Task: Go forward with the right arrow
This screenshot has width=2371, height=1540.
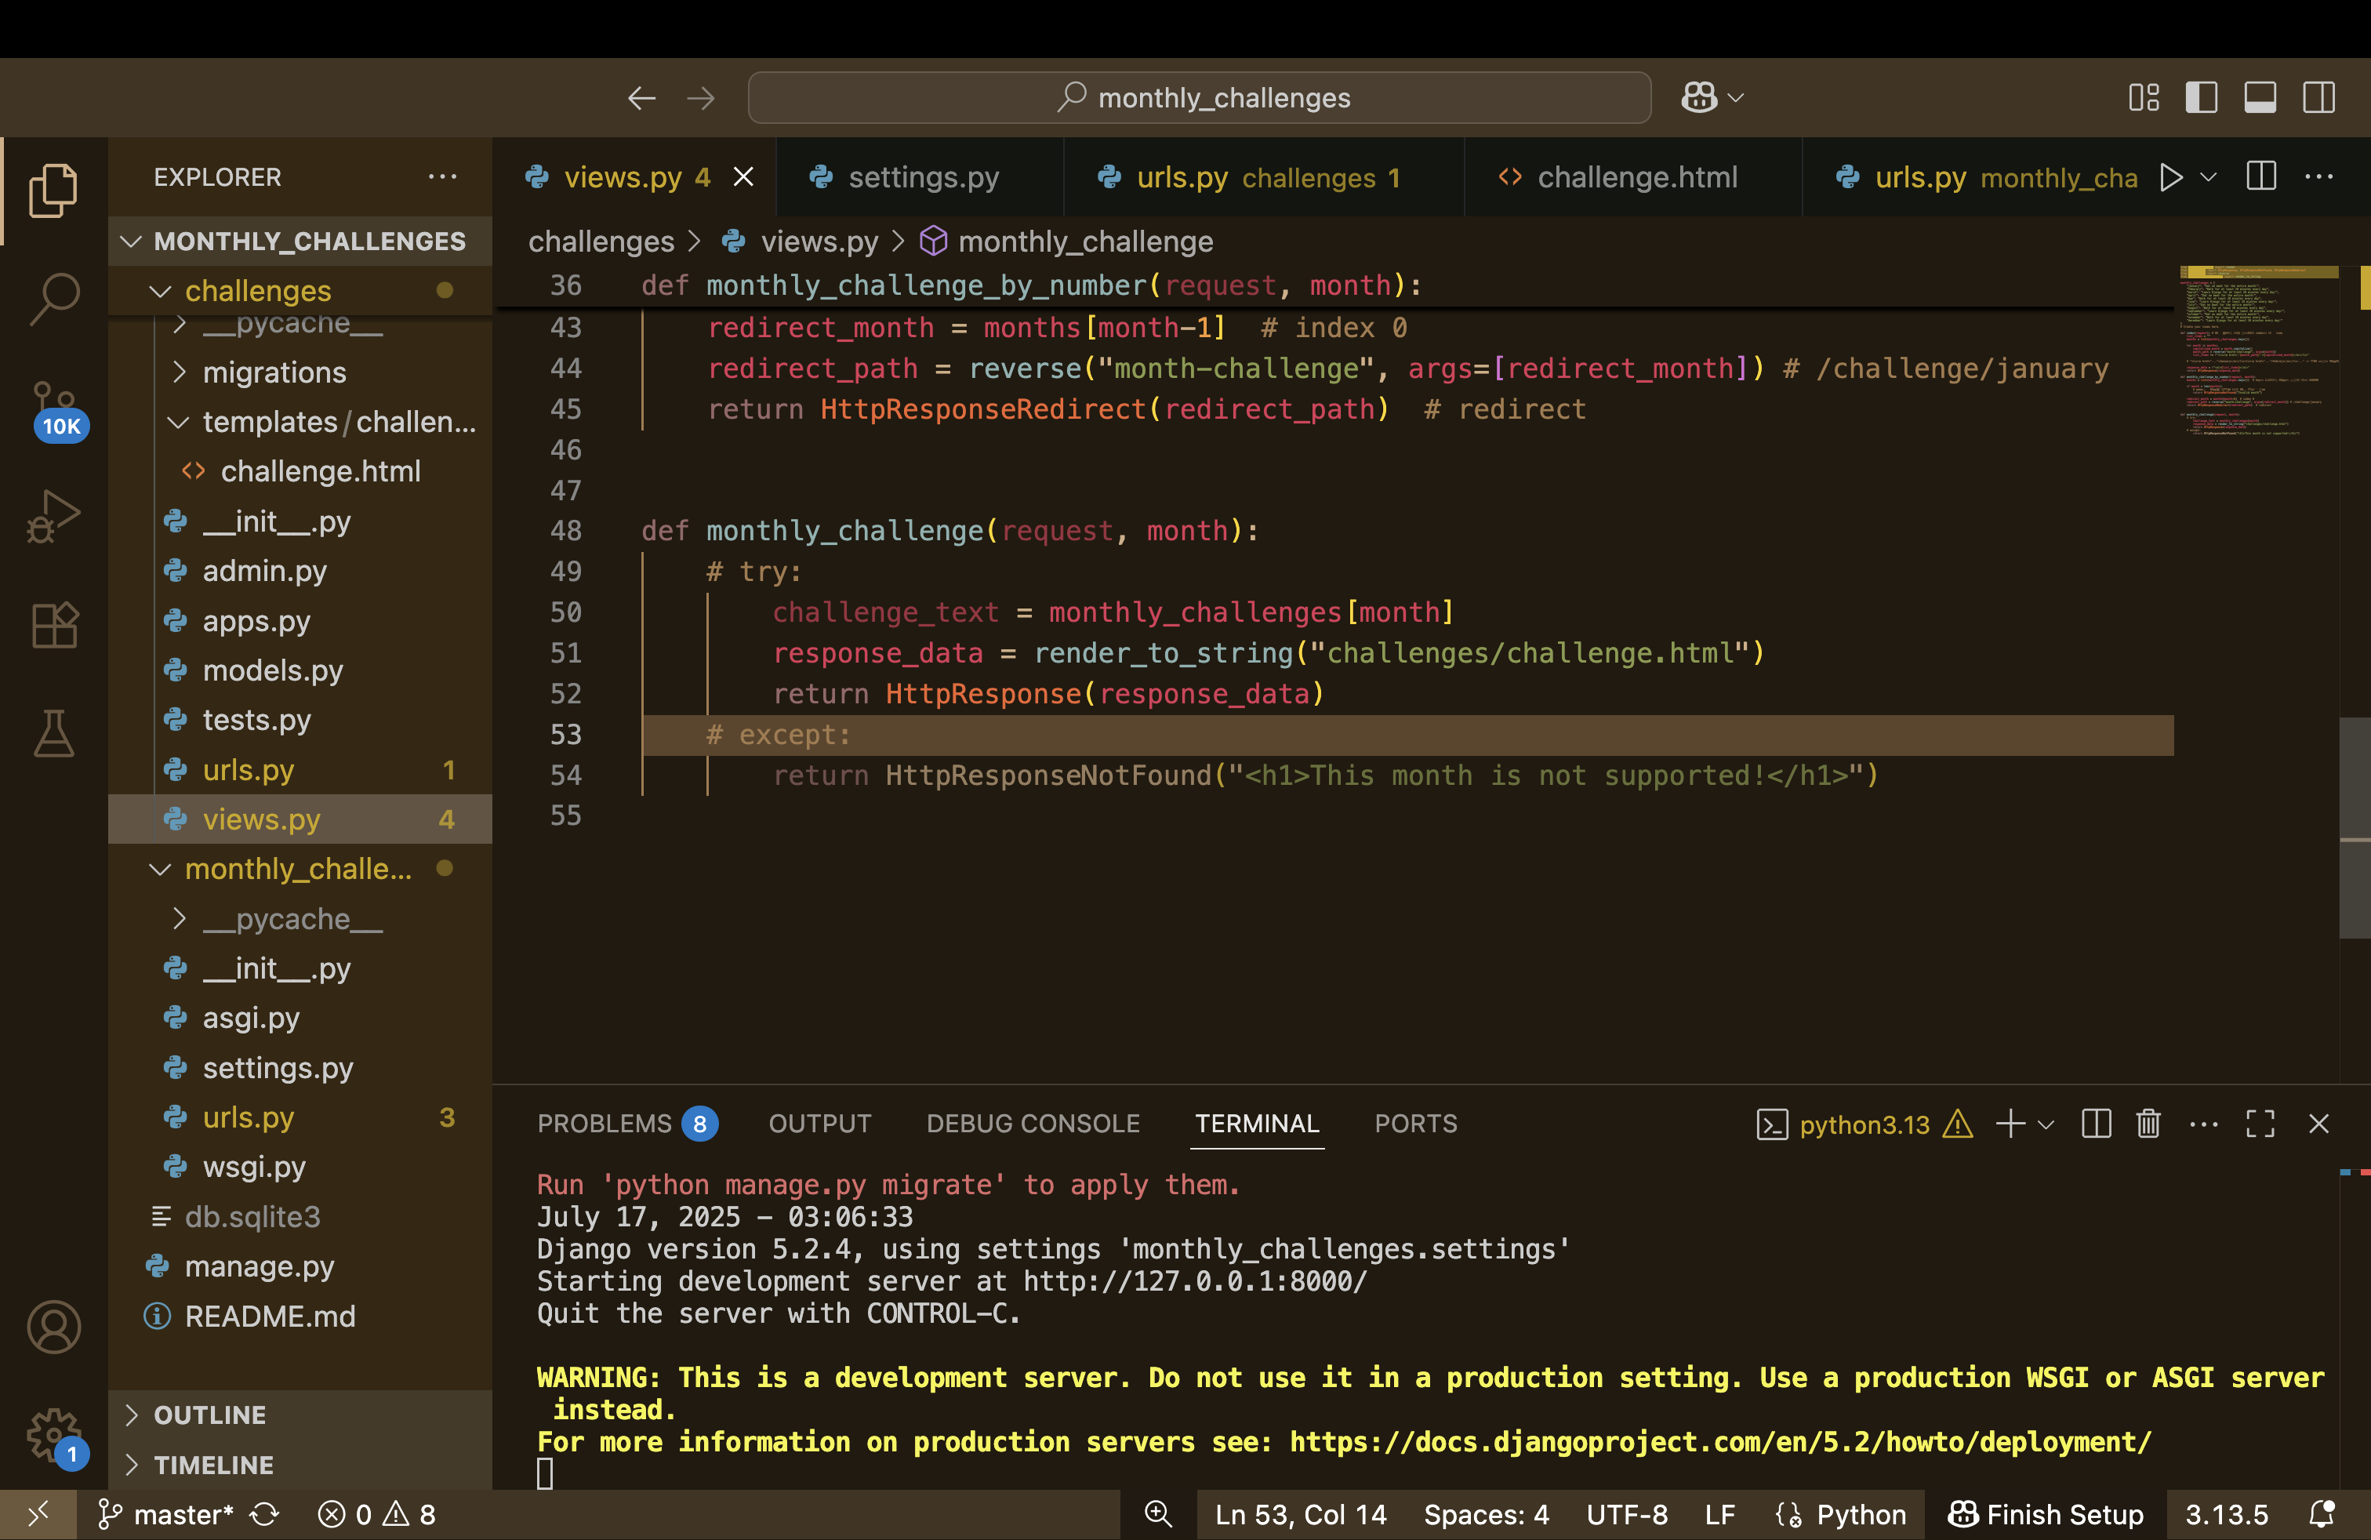Action: (x=701, y=97)
